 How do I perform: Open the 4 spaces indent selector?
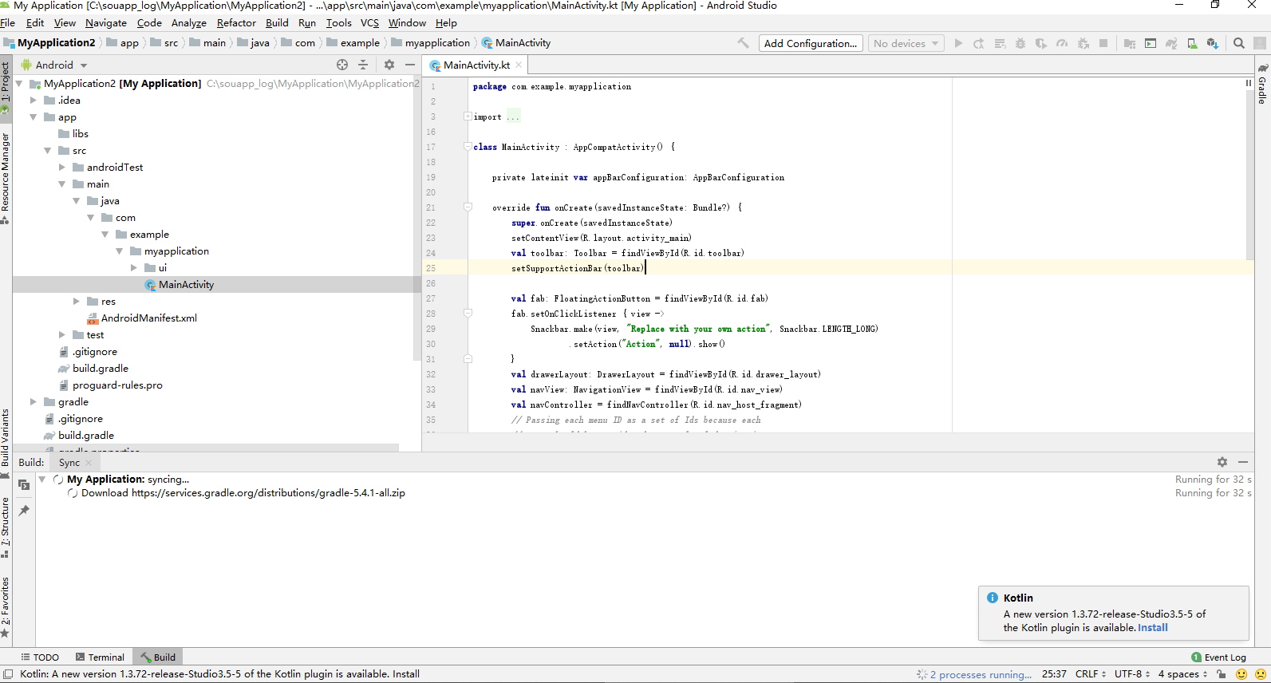1183,674
